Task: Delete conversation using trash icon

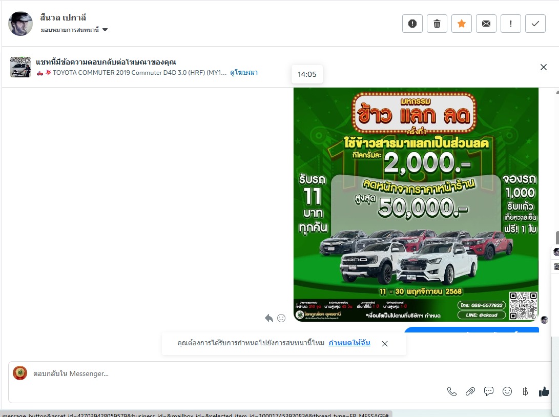Action: pos(437,24)
